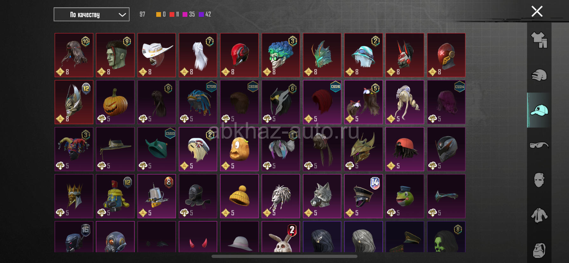This screenshot has width=569, height=263.
Task: Click the horizontal scrollbar at bottom
Action: 284,256
